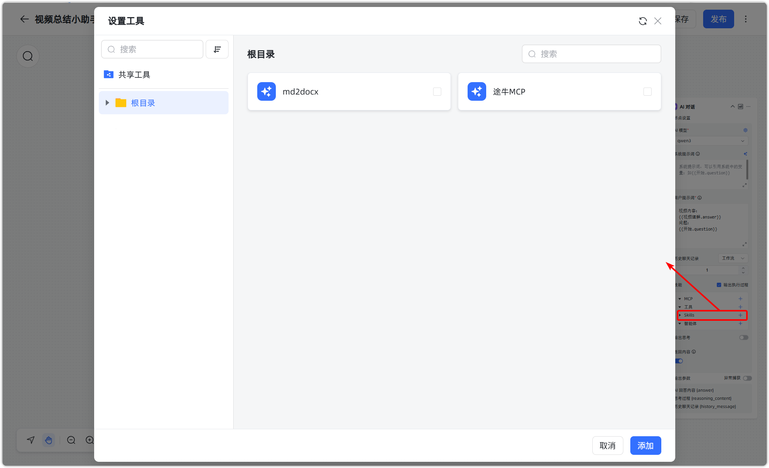Screen dimensions: 769x468
Task: Check the md2docx selection checkbox
Action: (x=437, y=91)
